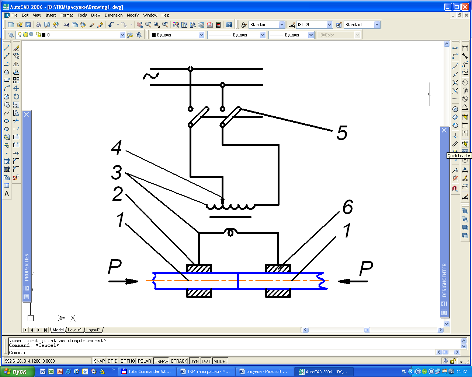Select the Polygon draw tool
The image size is (472, 377).
point(7,72)
